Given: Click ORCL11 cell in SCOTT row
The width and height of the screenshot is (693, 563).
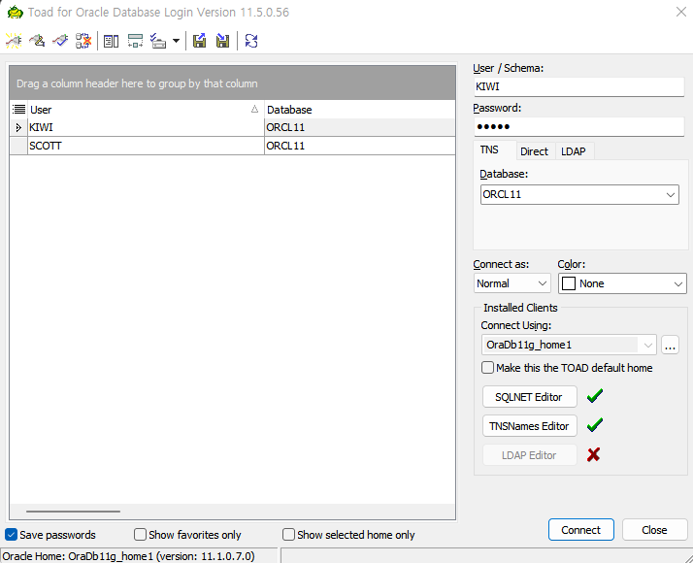Looking at the screenshot, I should pos(360,146).
